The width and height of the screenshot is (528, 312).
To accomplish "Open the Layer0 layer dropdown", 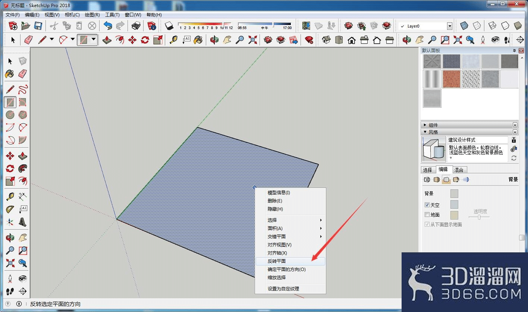I will tap(450, 26).
